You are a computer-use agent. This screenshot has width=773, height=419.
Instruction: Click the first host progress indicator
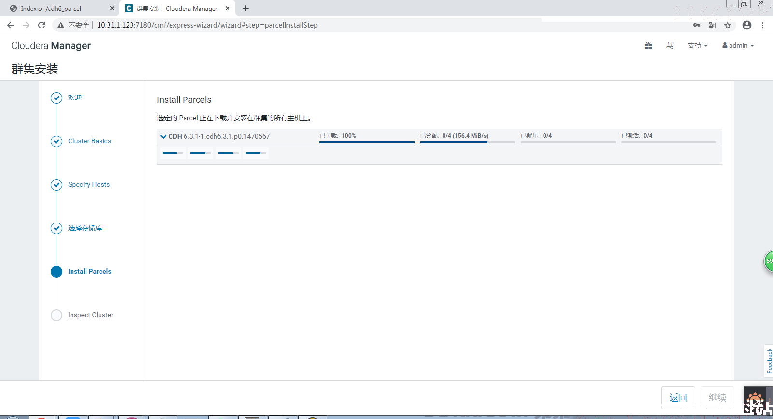point(173,153)
